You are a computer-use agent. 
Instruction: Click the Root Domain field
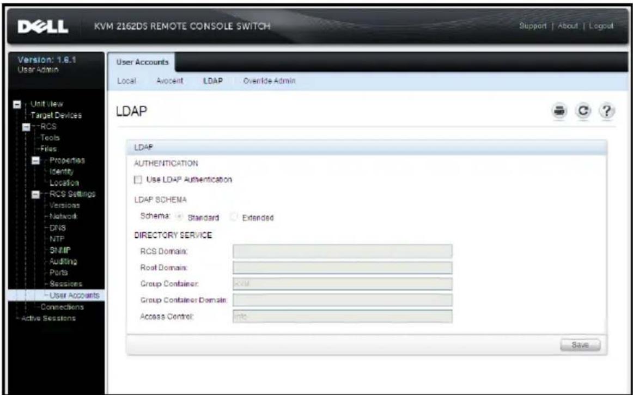pos(342,268)
